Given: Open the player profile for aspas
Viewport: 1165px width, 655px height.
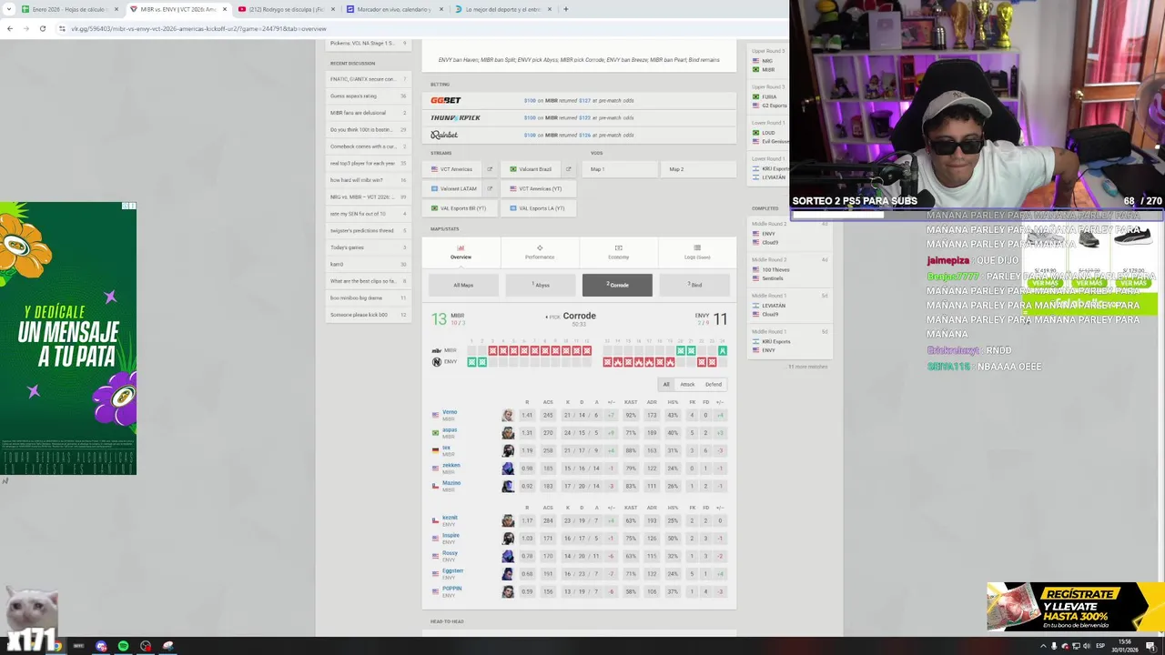Looking at the screenshot, I should click(x=450, y=430).
